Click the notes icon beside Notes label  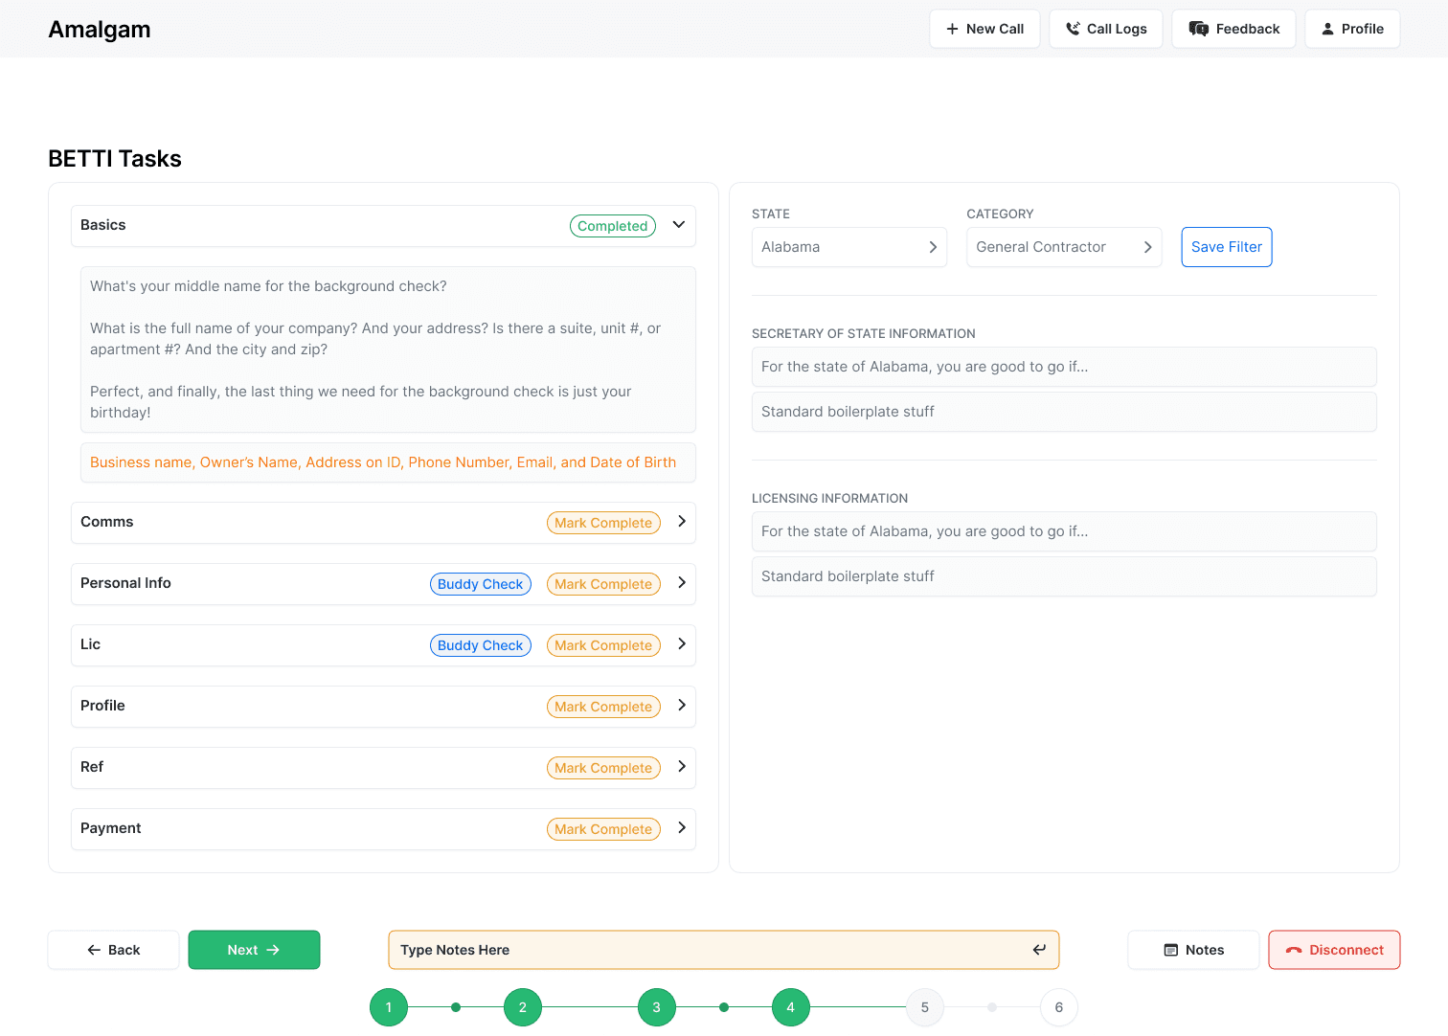[1170, 950]
